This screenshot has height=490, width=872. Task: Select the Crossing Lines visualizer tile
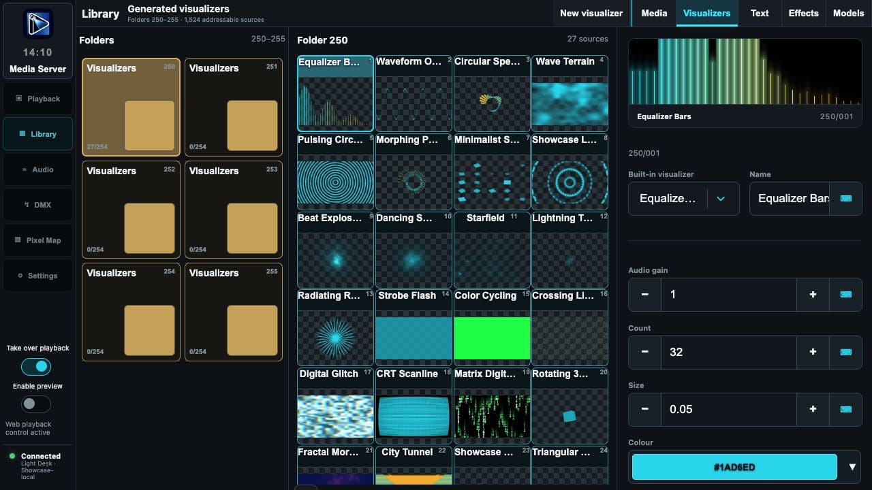point(570,327)
